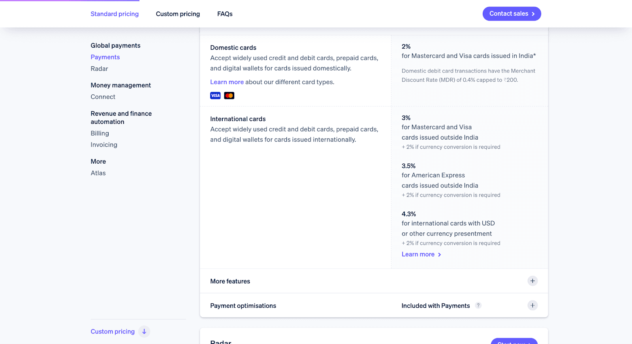Click the down arrow beside Custom pricing
The width and height of the screenshot is (632, 344).
tap(144, 331)
